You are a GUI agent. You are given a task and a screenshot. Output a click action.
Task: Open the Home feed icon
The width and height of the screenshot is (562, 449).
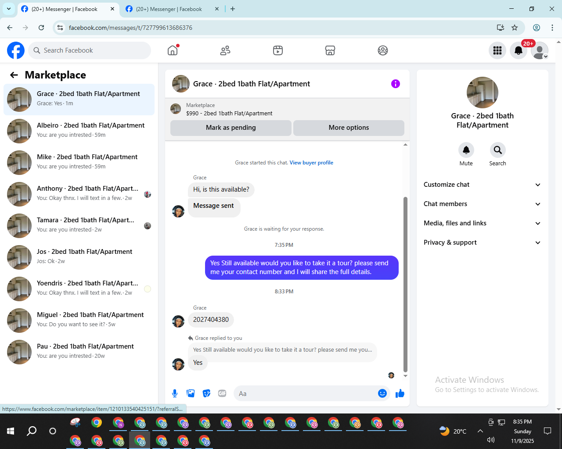(173, 50)
